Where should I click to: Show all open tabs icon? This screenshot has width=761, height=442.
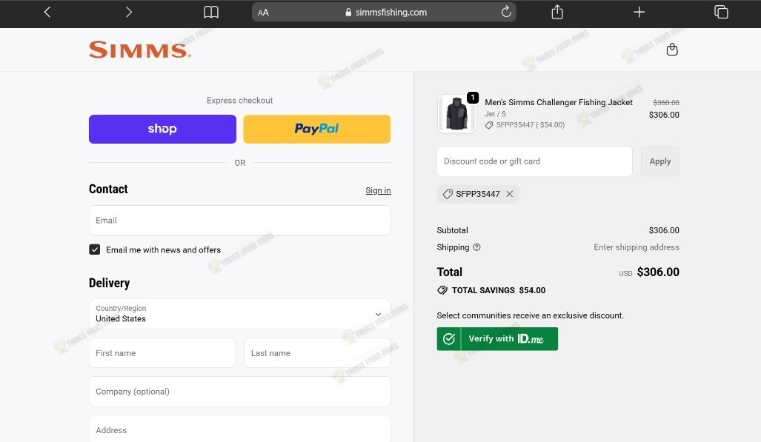(721, 12)
